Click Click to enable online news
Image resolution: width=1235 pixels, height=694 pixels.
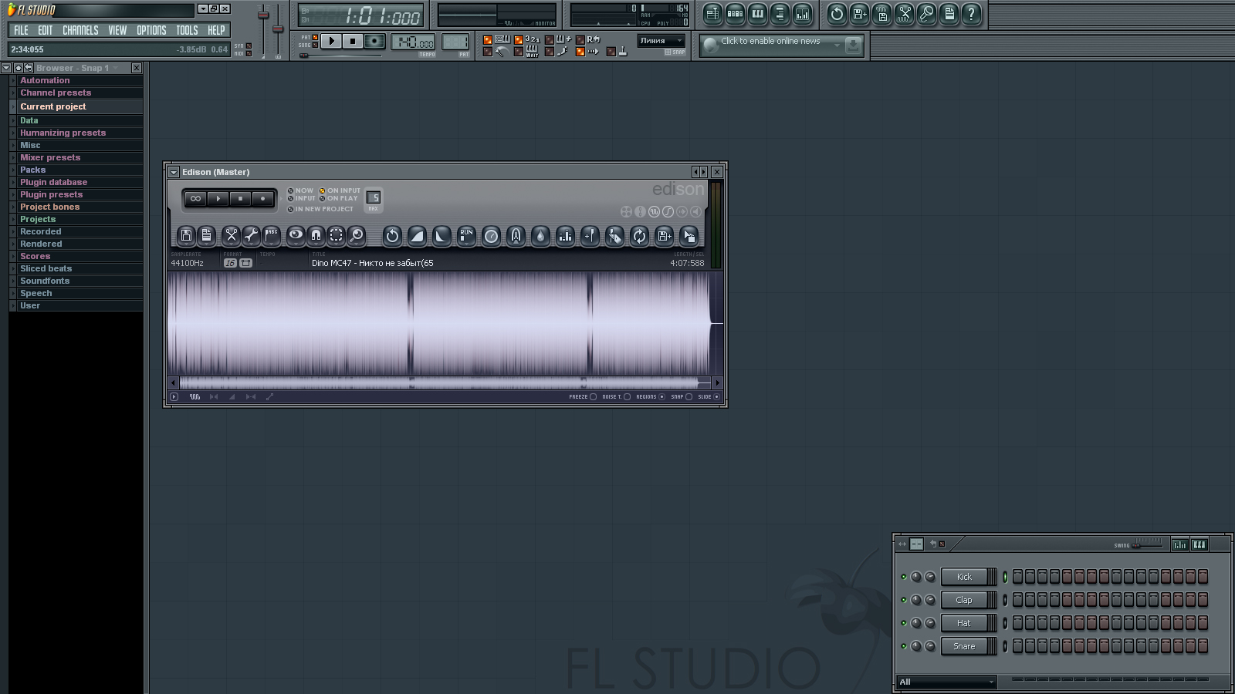pos(770,41)
